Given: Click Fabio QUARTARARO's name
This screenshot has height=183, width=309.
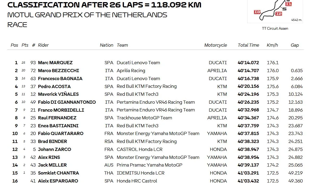Looking at the screenshot, I should [x=61, y=133].
